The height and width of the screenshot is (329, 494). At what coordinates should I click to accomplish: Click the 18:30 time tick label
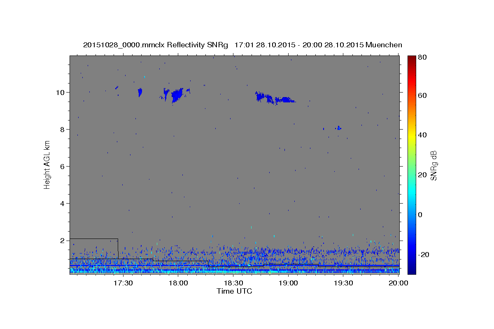pyautogui.click(x=233, y=283)
